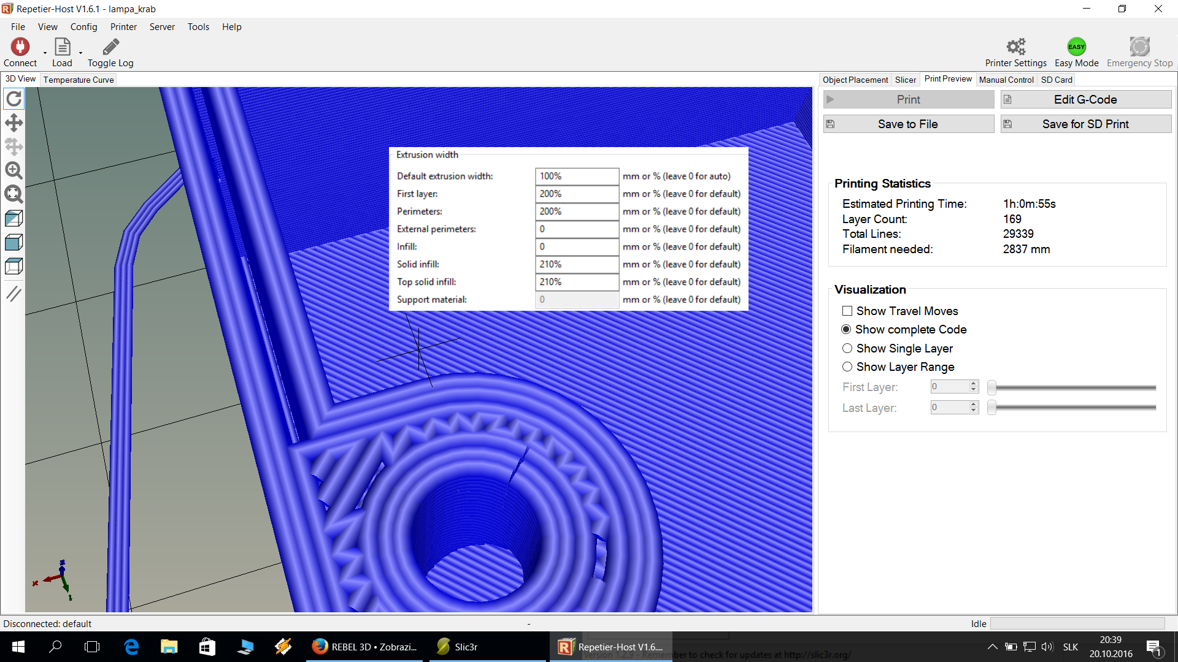Enable Show Travel Moves checkbox

click(847, 311)
